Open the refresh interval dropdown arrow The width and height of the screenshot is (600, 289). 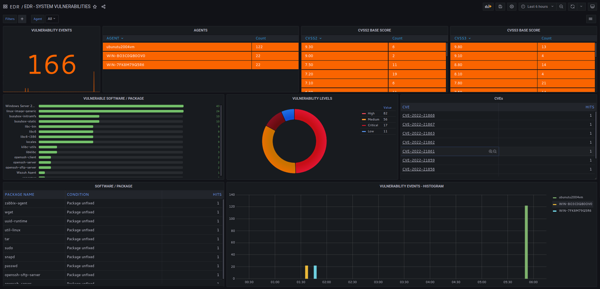(x=581, y=6)
